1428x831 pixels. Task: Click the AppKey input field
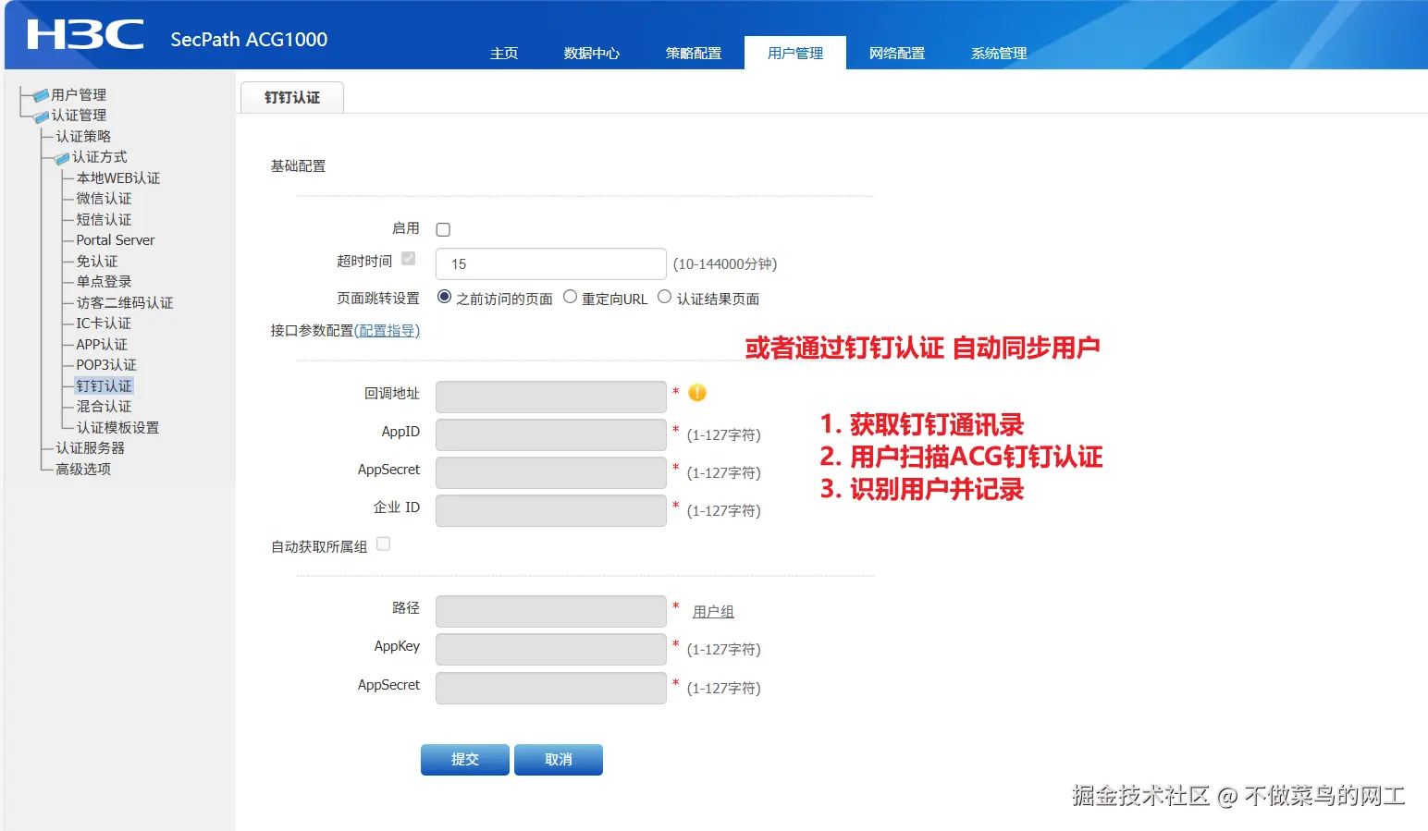point(551,649)
